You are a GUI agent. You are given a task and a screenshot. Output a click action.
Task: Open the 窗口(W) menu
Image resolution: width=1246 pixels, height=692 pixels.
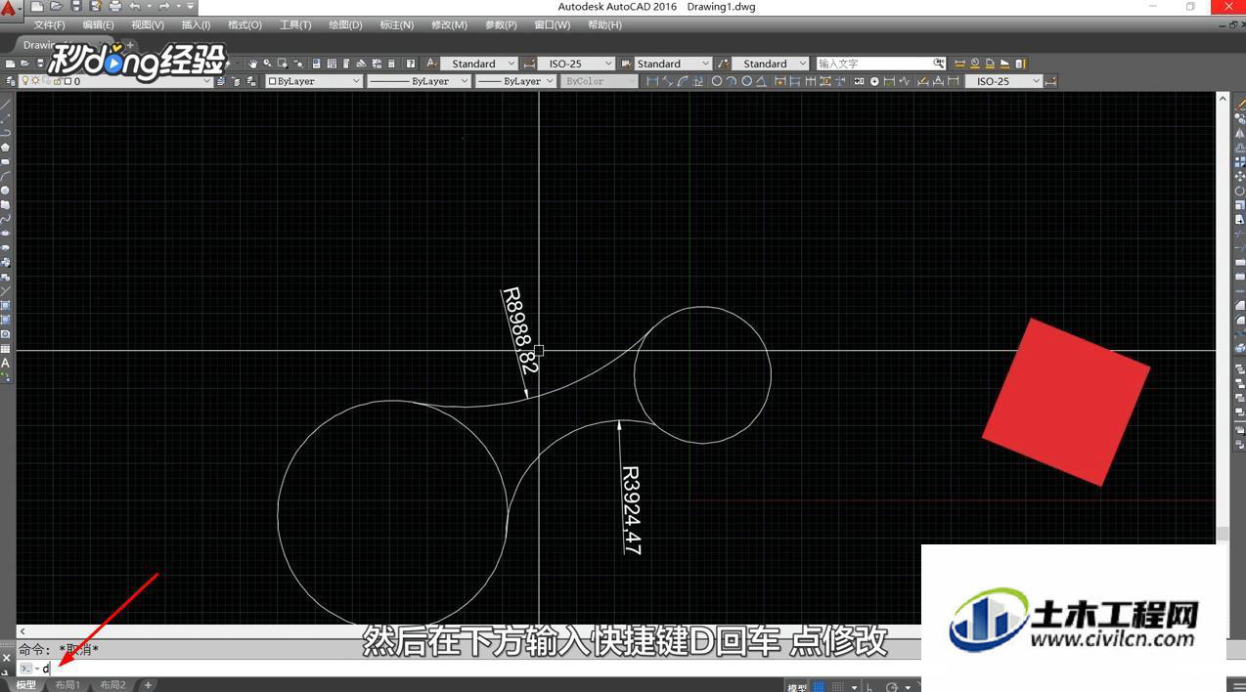[x=552, y=24]
